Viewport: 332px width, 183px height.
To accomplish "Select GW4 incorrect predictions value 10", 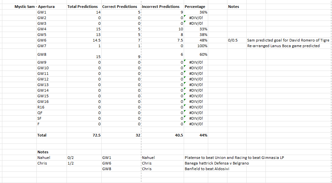I will (x=181, y=29).
